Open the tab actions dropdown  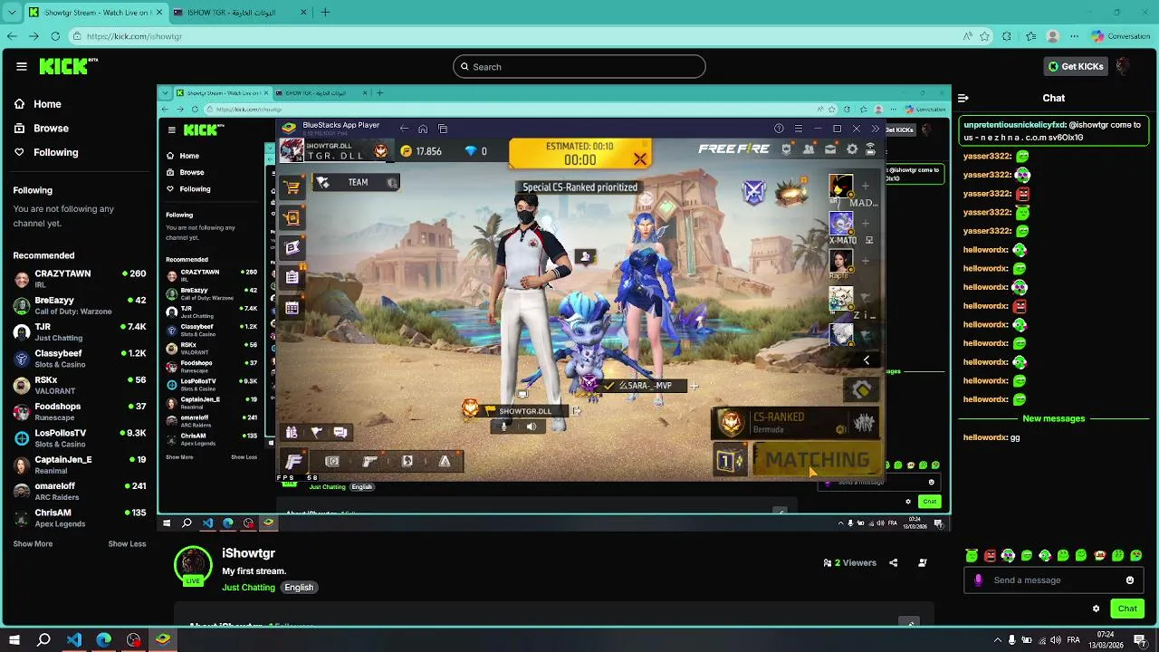pos(12,13)
